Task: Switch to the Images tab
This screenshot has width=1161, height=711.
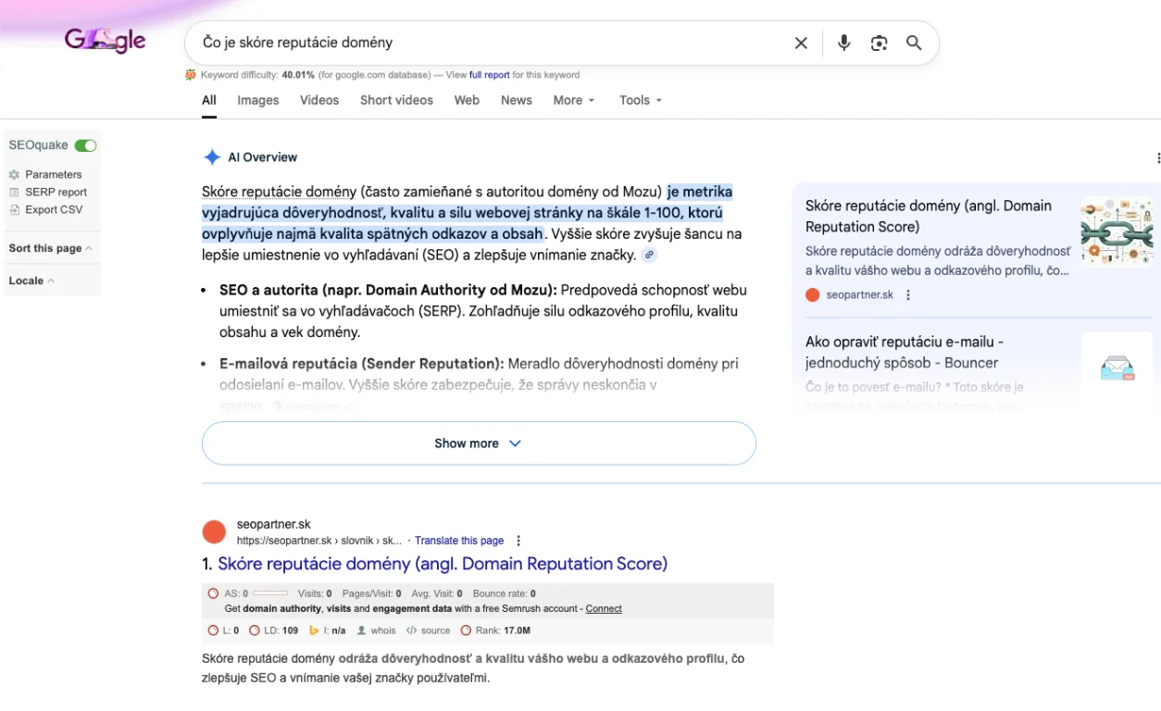Action: (x=257, y=100)
